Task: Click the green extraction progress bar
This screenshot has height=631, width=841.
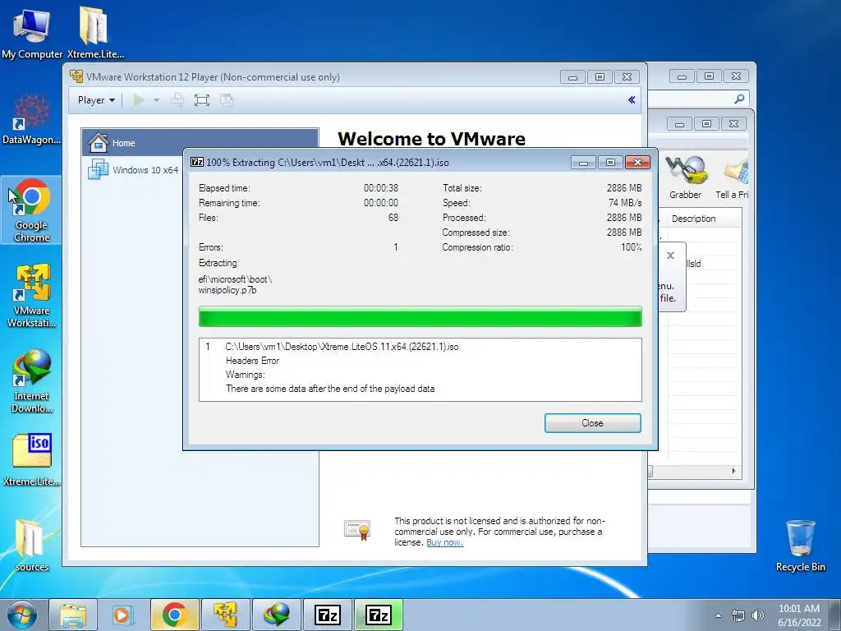Action: tap(420, 316)
